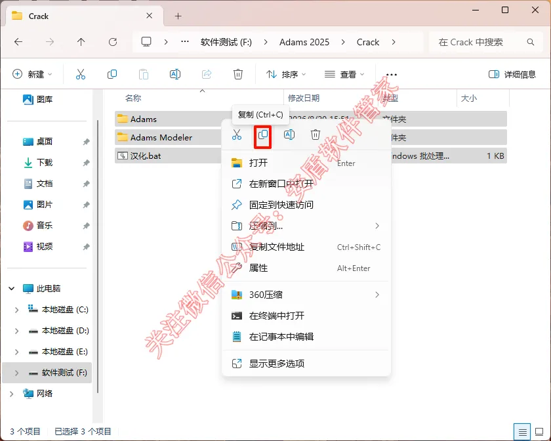The height and width of the screenshot is (441, 551).
Task: Go up one folder level
Action: point(81,42)
